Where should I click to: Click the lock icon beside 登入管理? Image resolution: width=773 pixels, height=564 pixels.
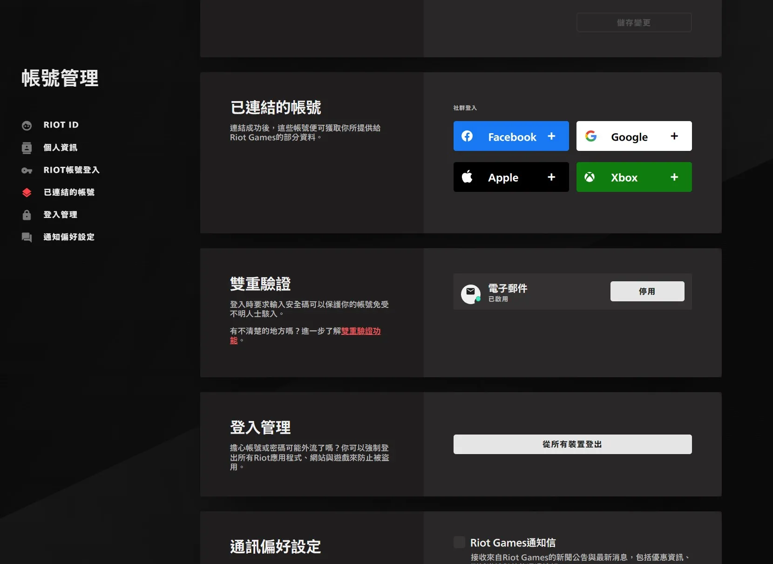click(27, 215)
